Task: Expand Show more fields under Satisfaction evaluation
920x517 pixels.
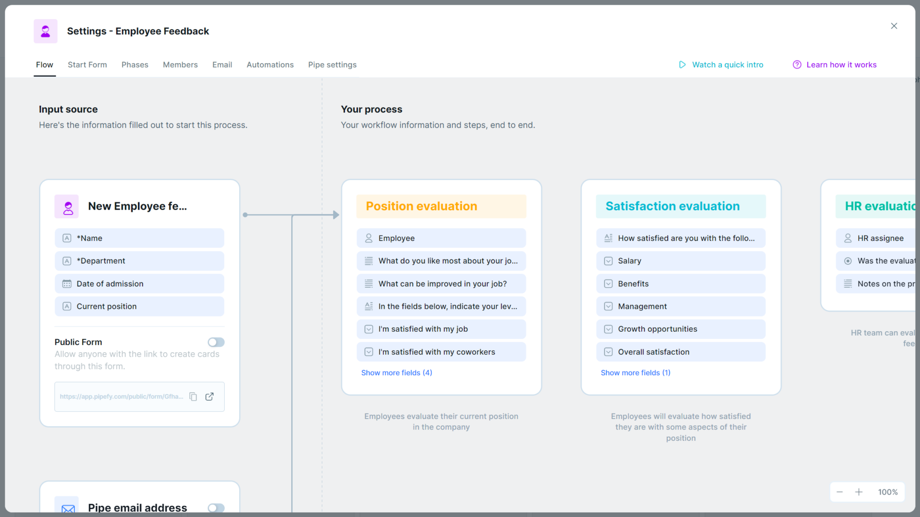Action: point(635,372)
